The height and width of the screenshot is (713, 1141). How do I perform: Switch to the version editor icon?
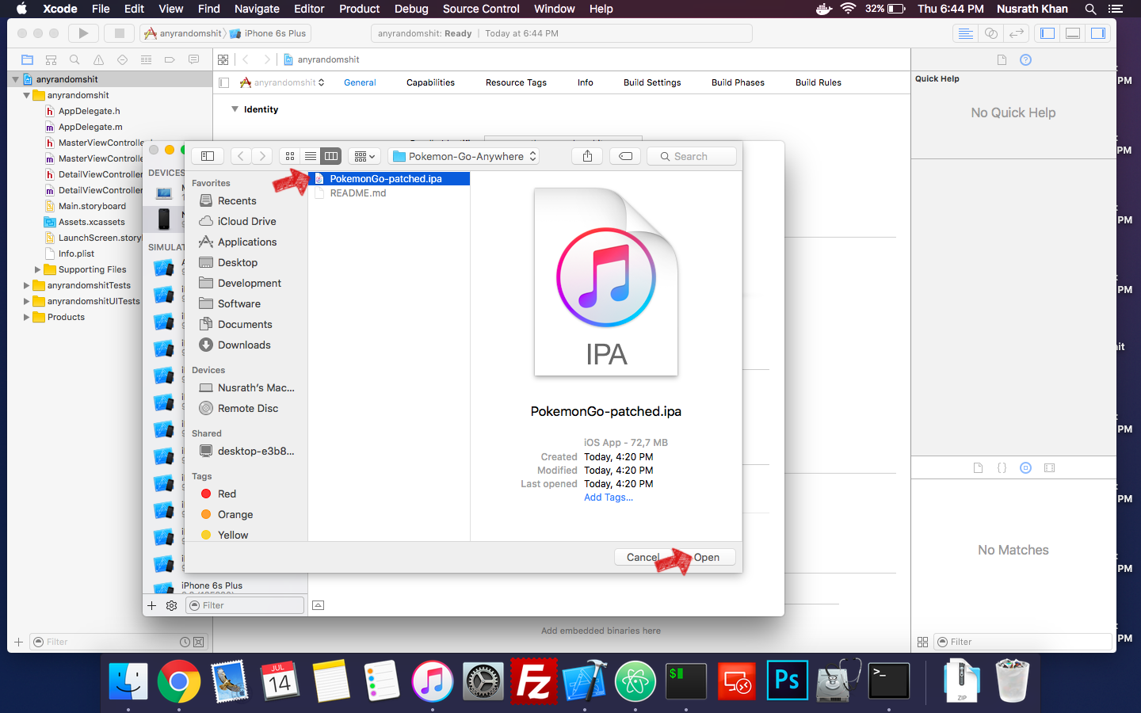pyautogui.click(x=1017, y=33)
